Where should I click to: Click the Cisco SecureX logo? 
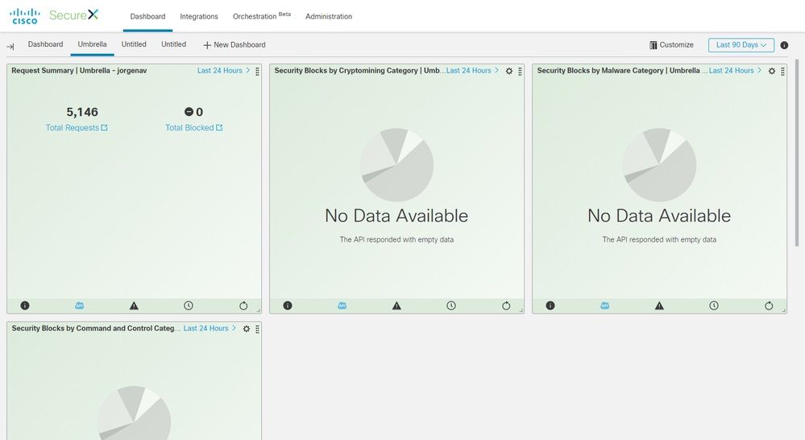click(x=54, y=16)
